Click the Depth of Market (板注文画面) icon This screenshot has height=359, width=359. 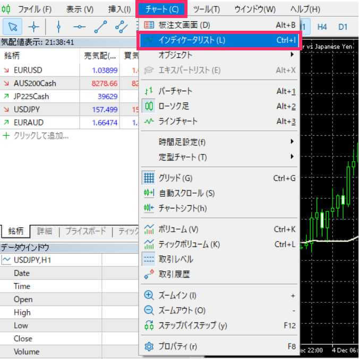click(149, 25)
